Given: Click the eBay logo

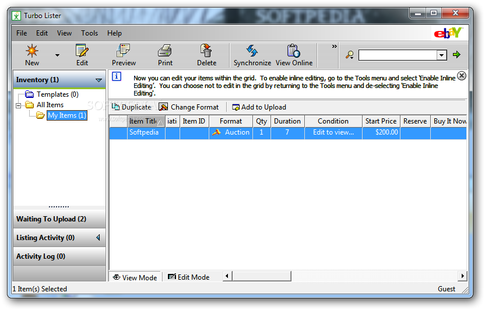Looking at the screenshot, I should (448, 33).
